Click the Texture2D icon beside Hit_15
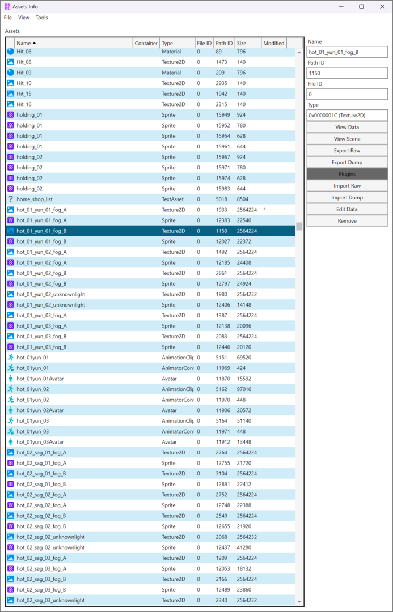The image size is (393, 612). click(11, 93)
